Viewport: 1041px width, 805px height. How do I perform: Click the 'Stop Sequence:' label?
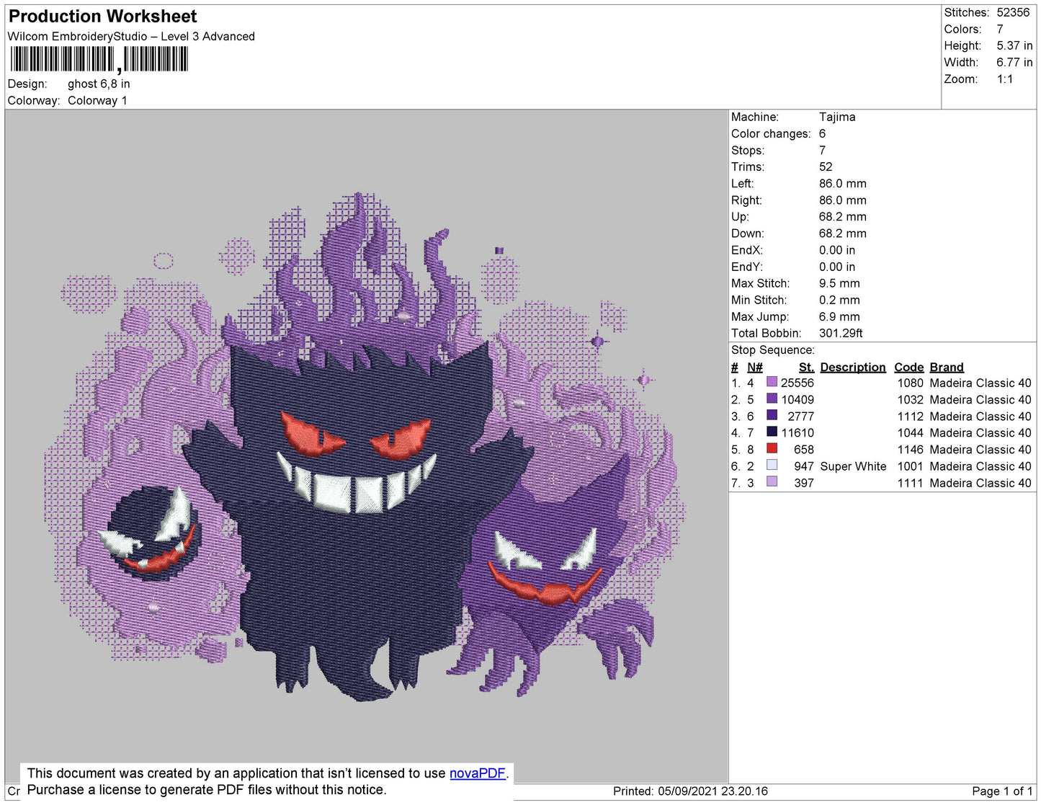click(773, 350)
